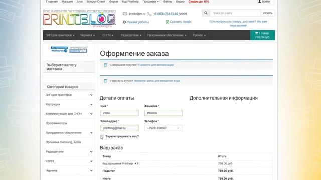Expand sidebar category ЗИП для принтеров
Viewport: 321px width, 180px height.
click(x=91, y=95)
